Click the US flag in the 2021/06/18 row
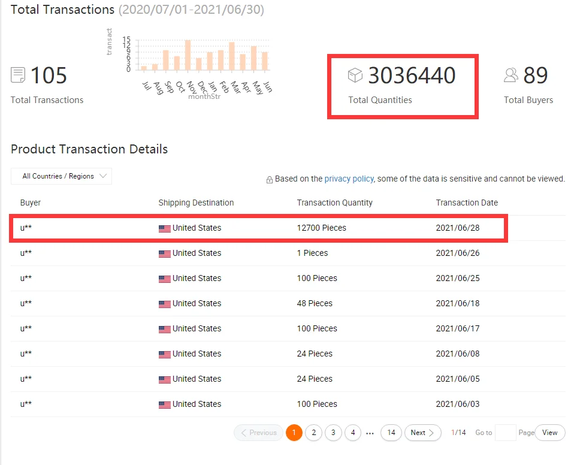 [164, 304]
